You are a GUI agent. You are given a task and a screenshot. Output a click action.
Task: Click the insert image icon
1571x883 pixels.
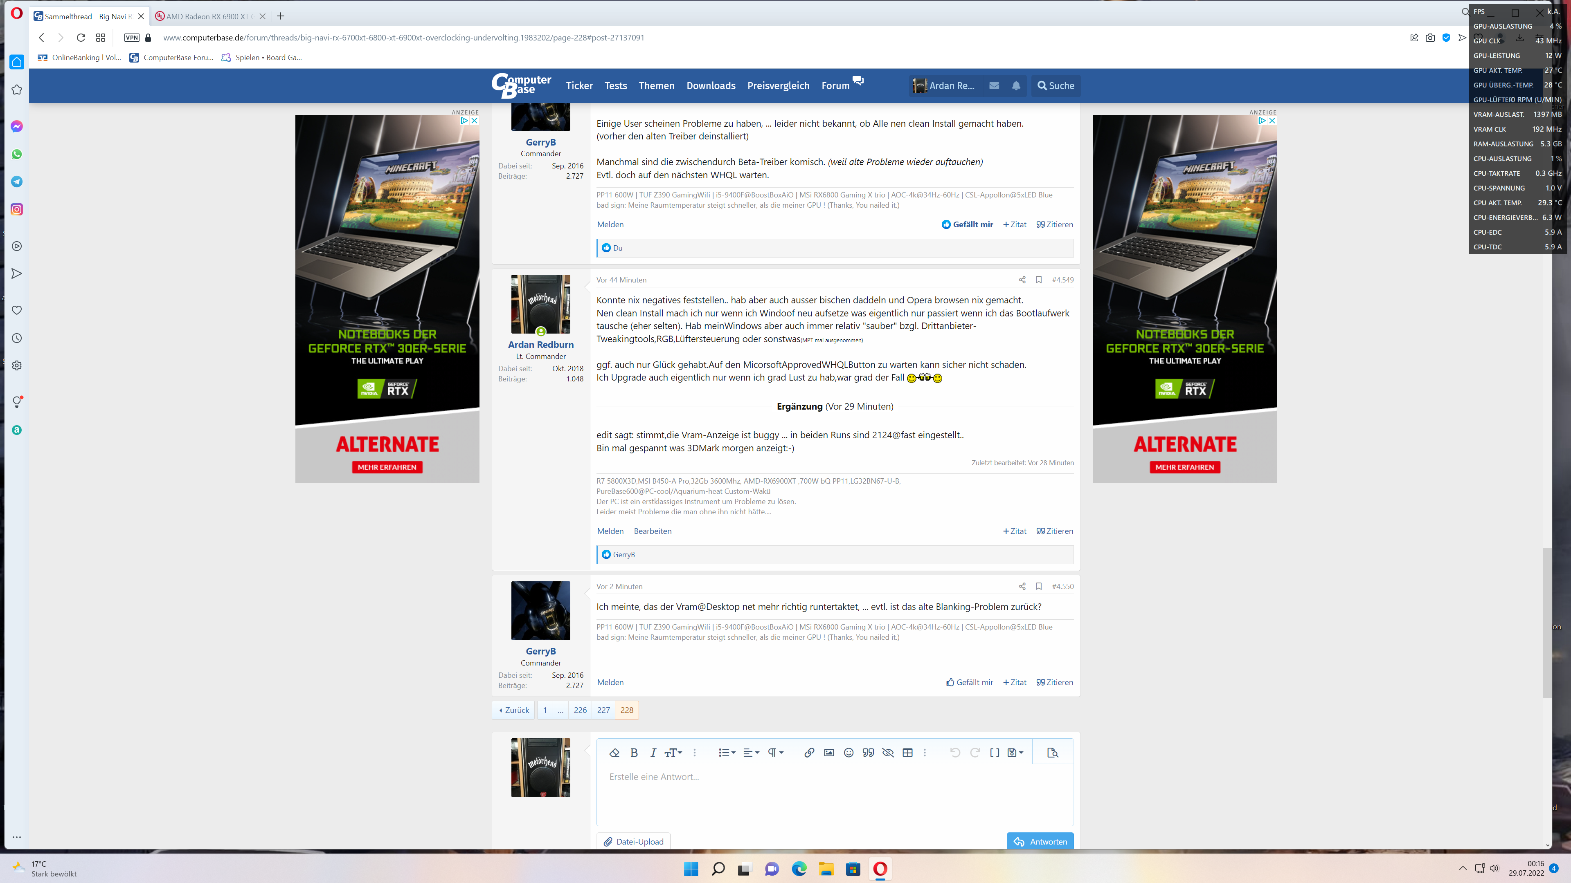click(829, 753)
